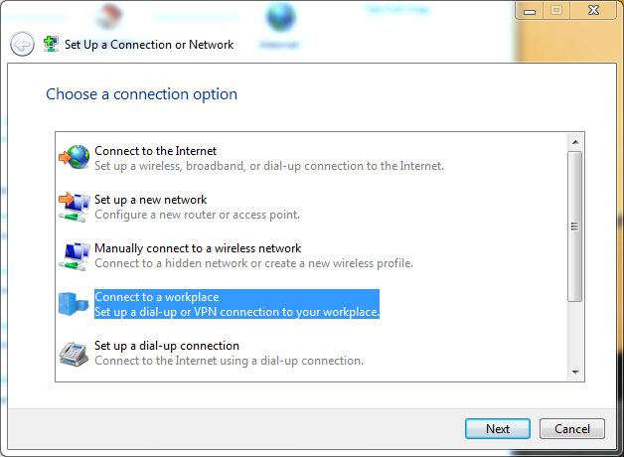624x457 pixels.
Task: Click the Manually connect to a wireless network icon
Action: pos(75,256)
